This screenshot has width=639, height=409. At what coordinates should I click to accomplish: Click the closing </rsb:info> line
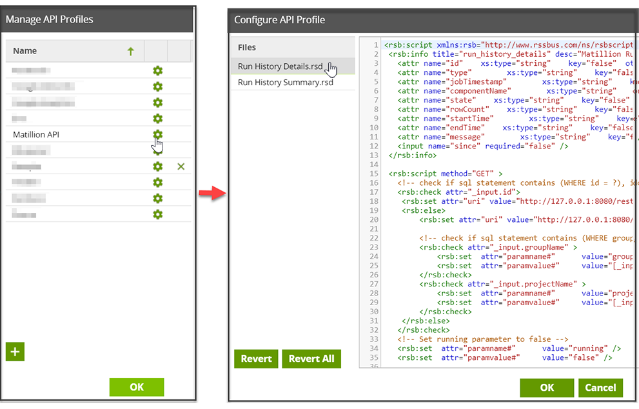(413, 155)
